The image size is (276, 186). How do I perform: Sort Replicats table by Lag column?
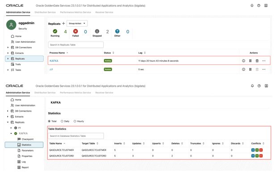(x=145, y=53)
